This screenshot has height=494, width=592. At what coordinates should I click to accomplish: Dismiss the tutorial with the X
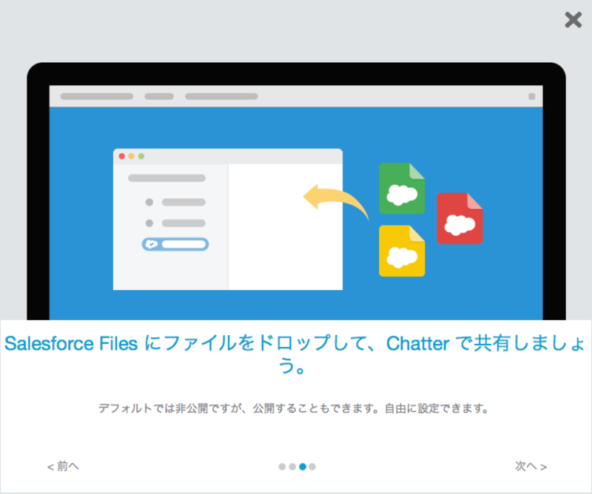tap(572, 21)
